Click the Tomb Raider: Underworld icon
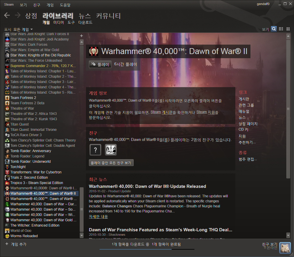 [7, 162]
